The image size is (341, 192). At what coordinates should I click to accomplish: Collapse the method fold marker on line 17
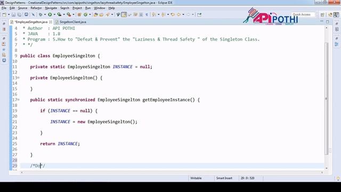tap(19, 100)
